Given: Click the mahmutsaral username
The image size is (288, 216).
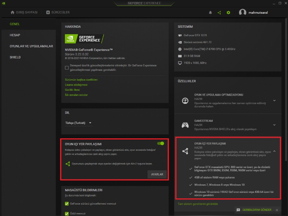Looking at the screenshot, I should (x=258, y=12).
